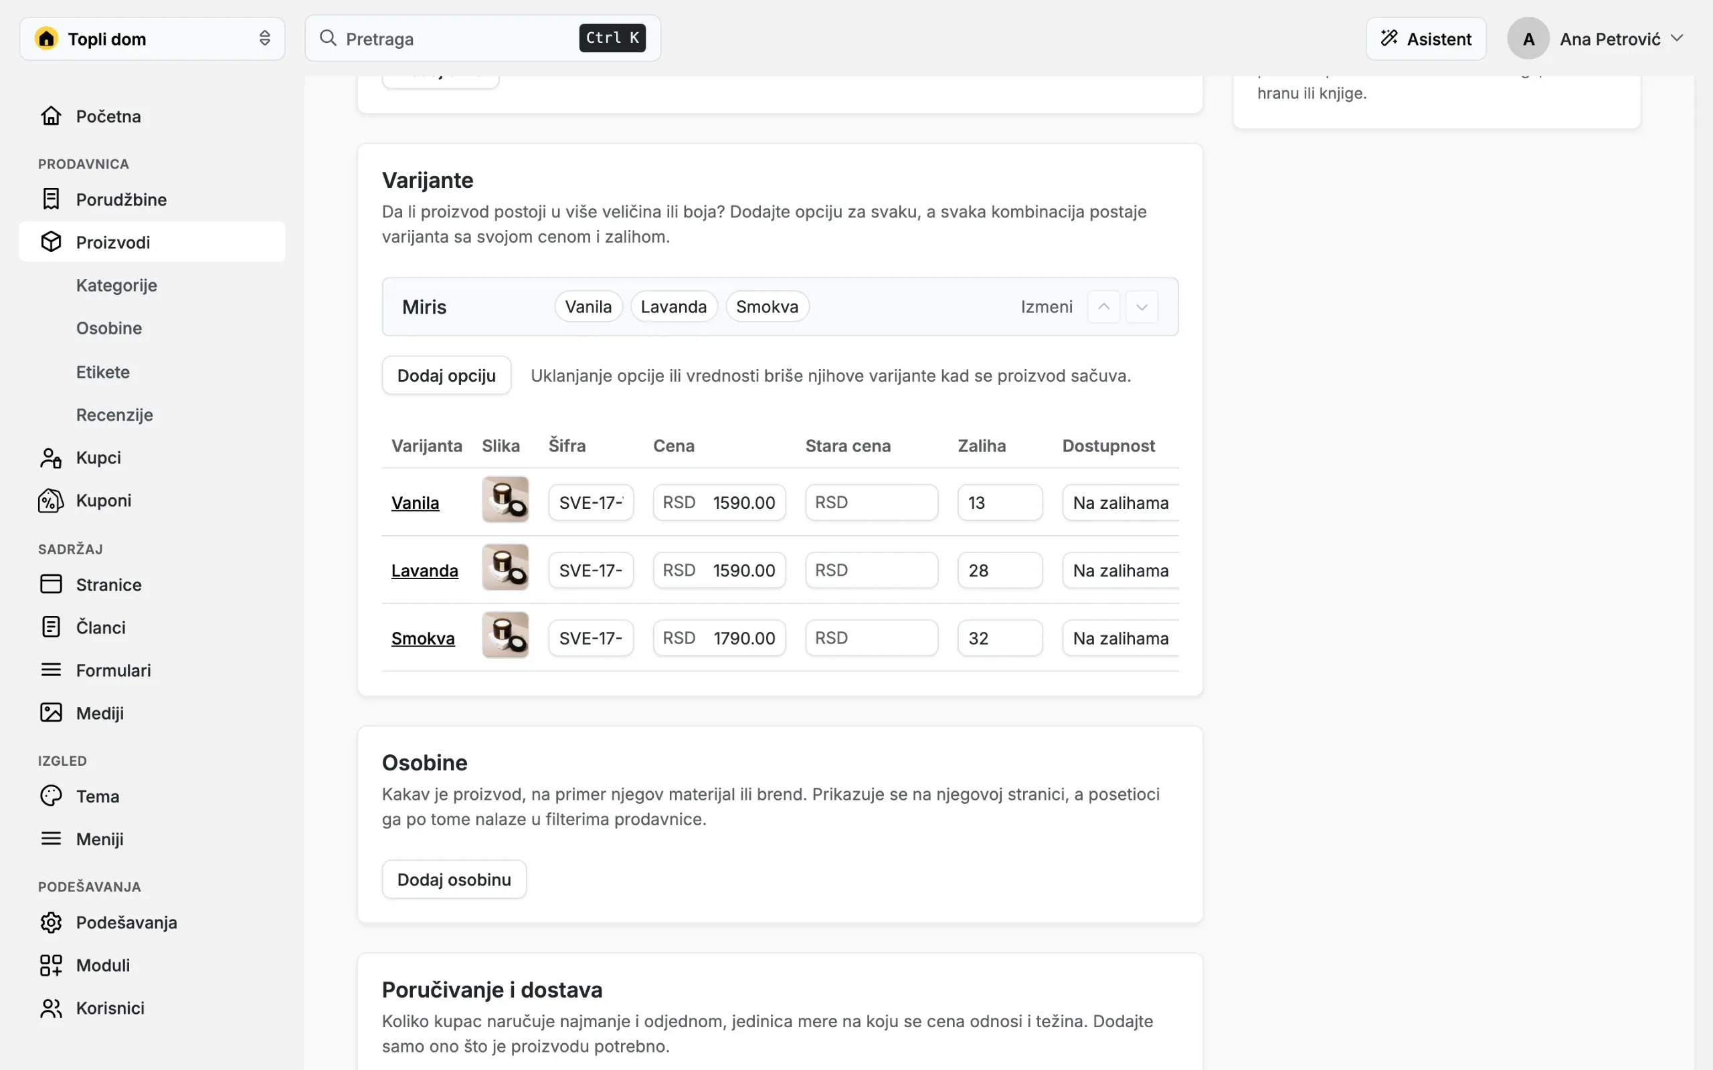
Task: Open Vanila availability dropdown
Action: click(1121, 502)
